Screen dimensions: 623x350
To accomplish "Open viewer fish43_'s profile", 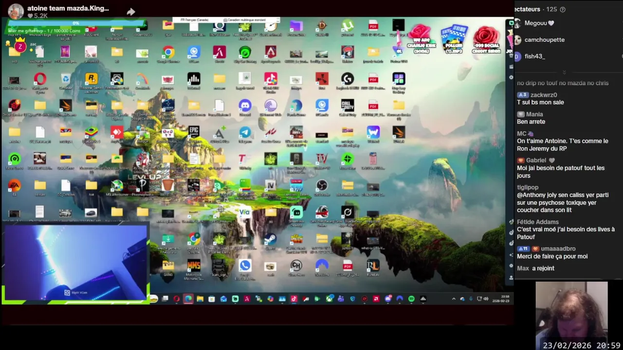I will tap(530, 56).
